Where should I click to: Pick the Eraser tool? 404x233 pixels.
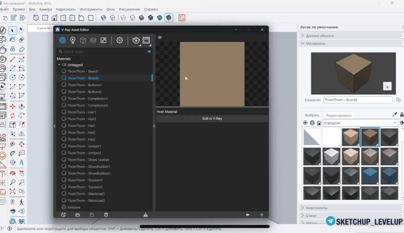pos(22,40)
